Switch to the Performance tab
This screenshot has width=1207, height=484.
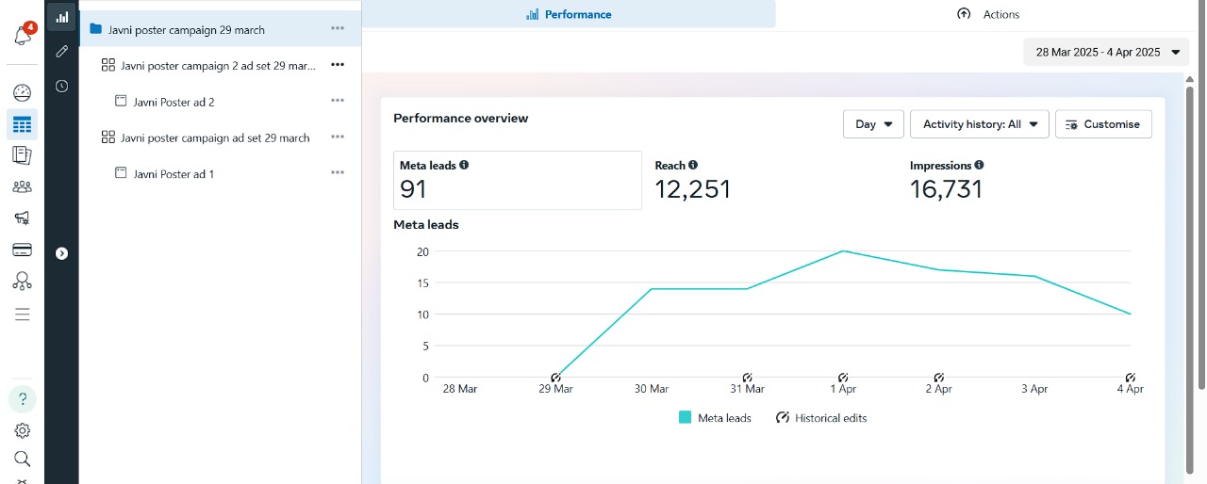point(569,14)
